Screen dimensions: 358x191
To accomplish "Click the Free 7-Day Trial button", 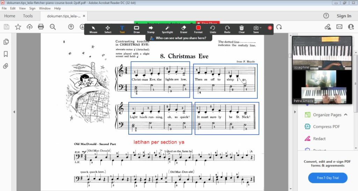I will coord(328,178).
